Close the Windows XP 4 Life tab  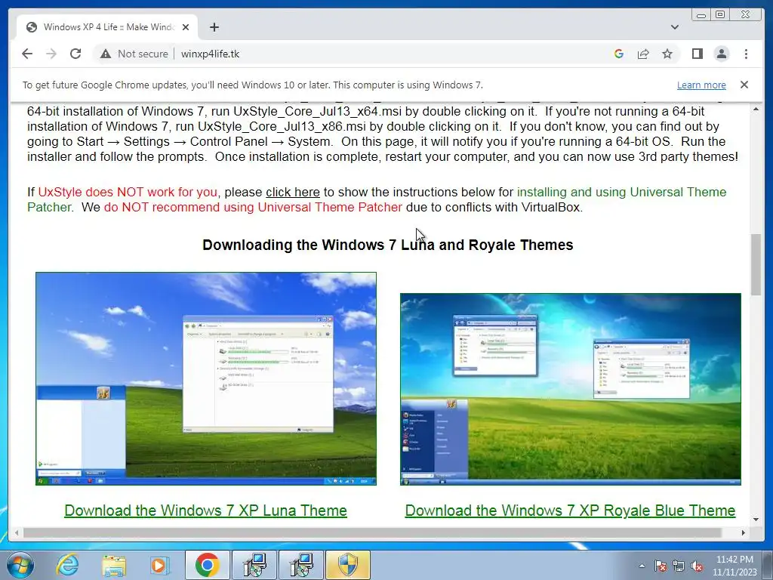click(x=186, y=27)
